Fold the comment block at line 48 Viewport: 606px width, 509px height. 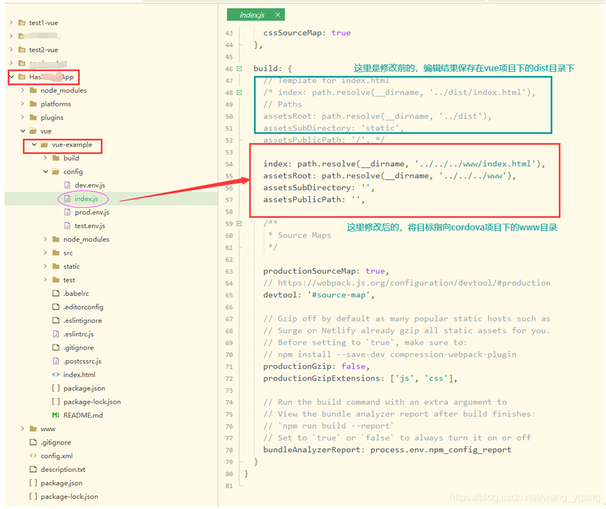click(x=239, y=92)
